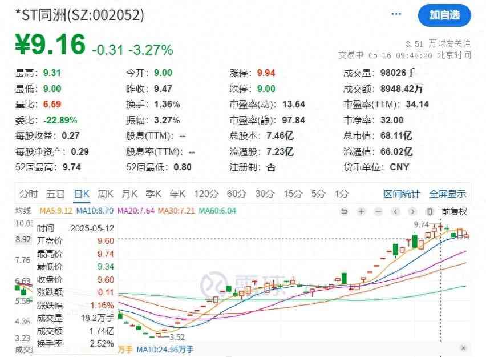Viewport: 486px width, 357px height.
Task: Zoom in chart with plus icon
Action: click(x=361, y=211)
